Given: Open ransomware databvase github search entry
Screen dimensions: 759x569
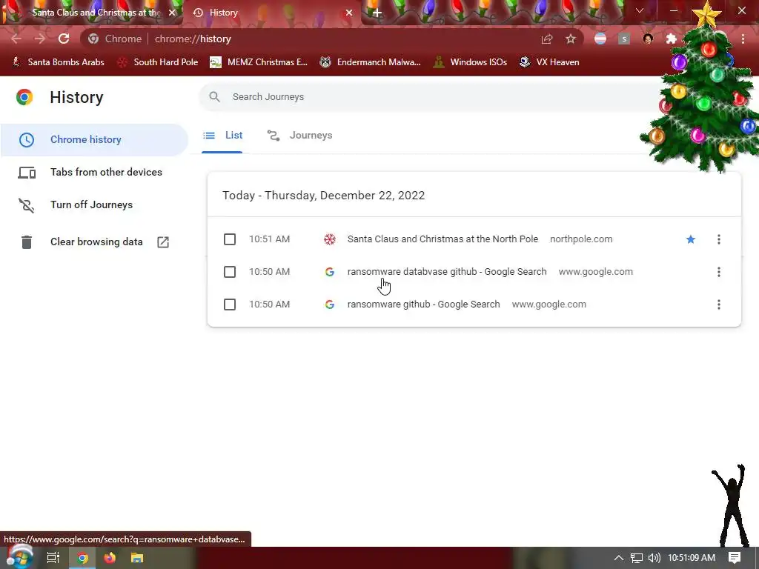Looking at the screenshot, I should [x=447, y=272].
